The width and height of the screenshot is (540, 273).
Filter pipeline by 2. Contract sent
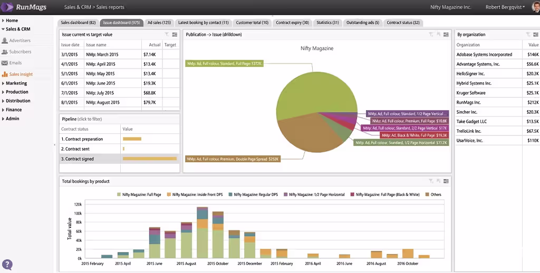pos(120,149)
